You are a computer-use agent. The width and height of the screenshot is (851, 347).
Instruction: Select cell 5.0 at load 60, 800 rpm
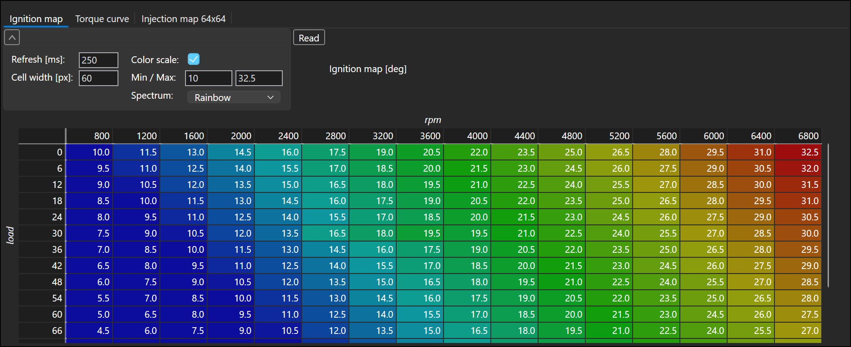pyautogui.click(x=89, y=315)
